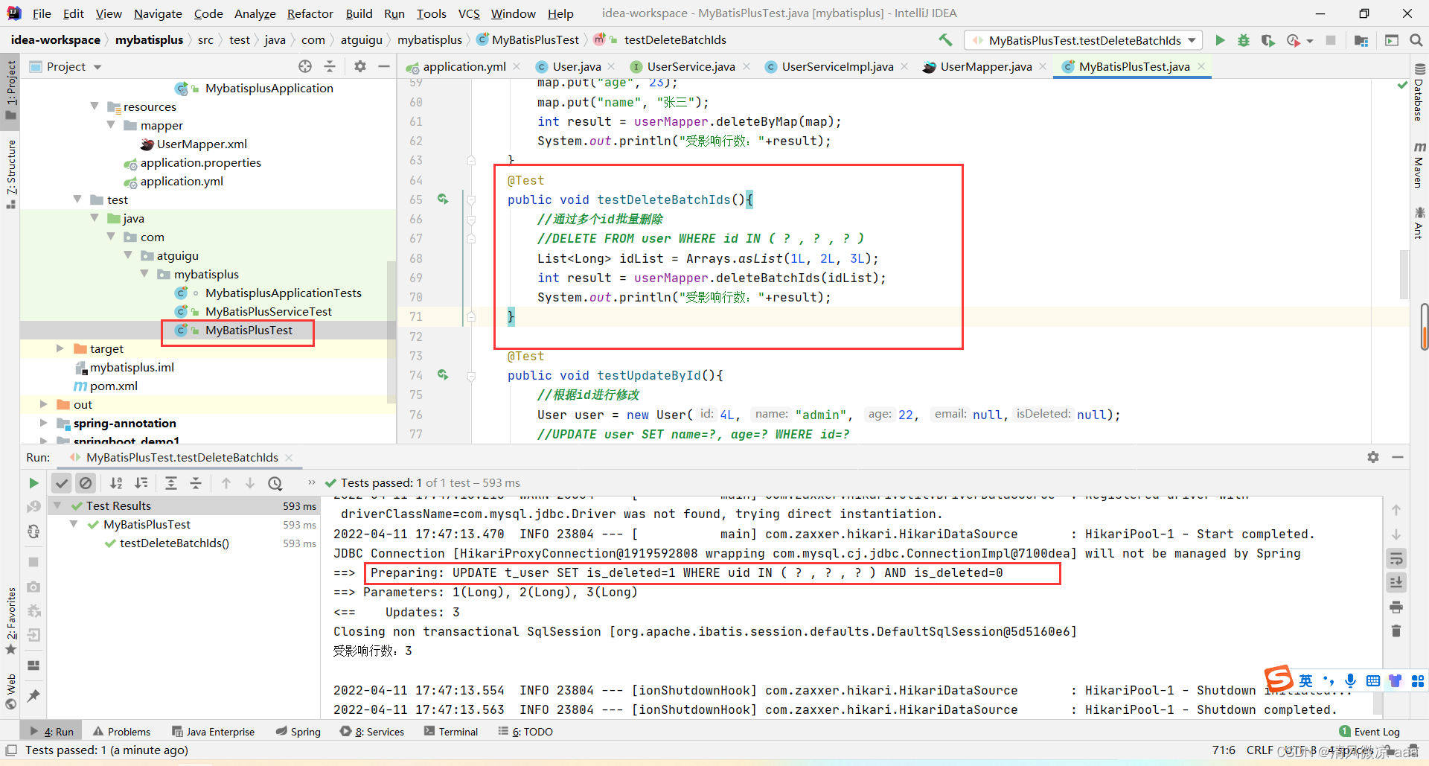Select UserMapper.xml in the project tree
Screen dimensions: 1429x766
pyautogui.click(x=202, y=144)
